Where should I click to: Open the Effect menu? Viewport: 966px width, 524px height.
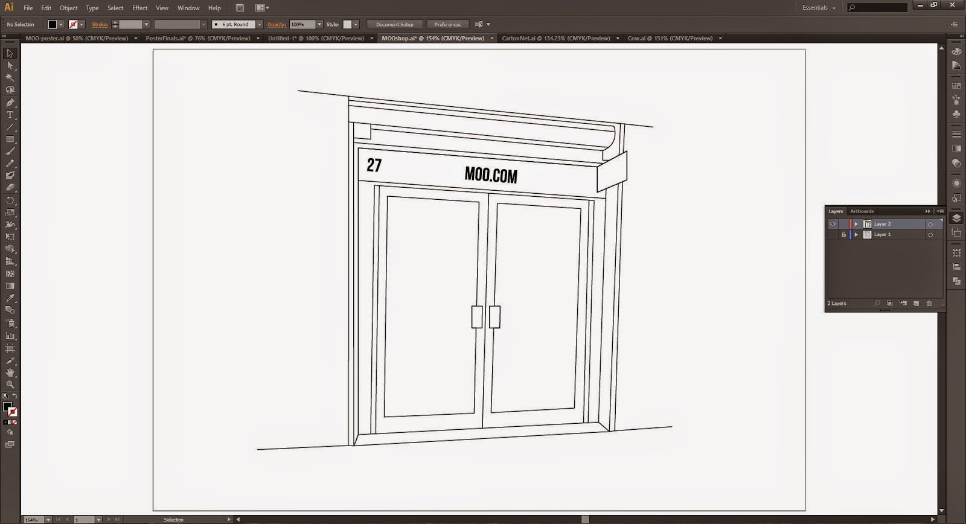(140, 8)
